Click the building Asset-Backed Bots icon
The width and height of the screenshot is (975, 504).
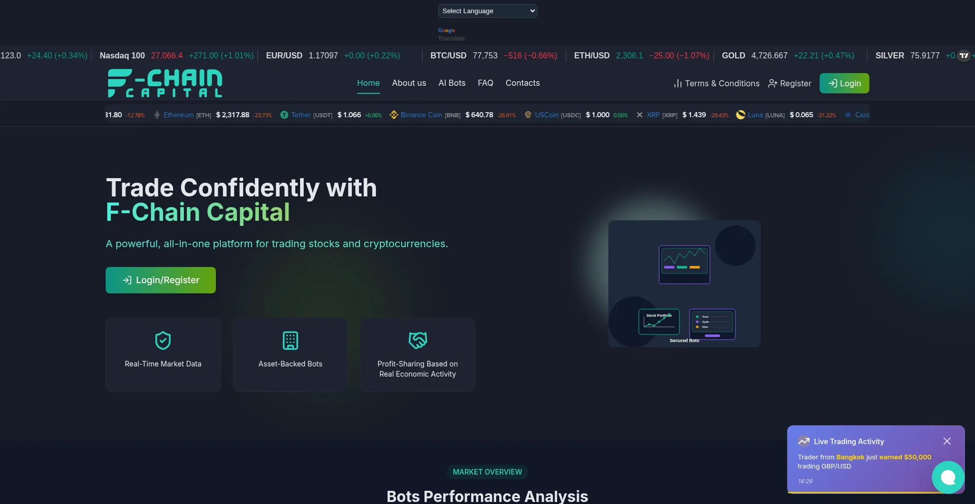click(290, 341)
